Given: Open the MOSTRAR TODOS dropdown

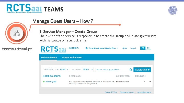Looking at the screenshot, I should 82,69.
